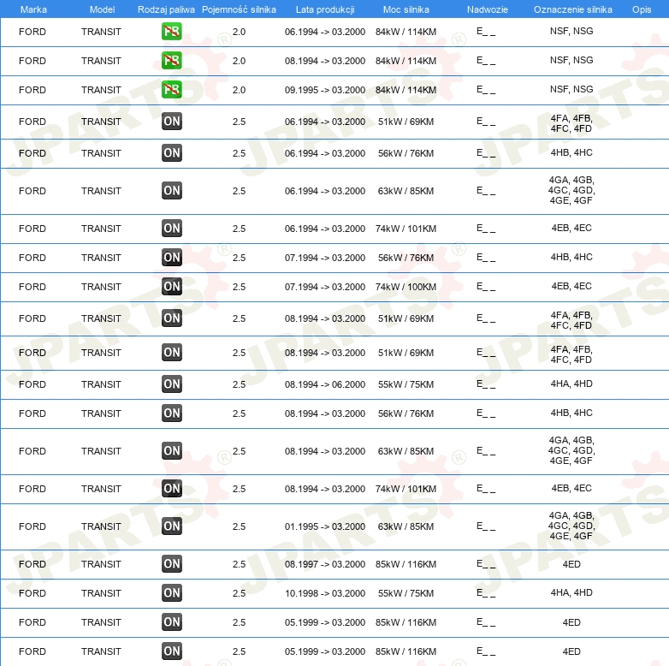
Task: Click the 84kW / 114KM cell in the 09.1995 row
Action: (x=406, y=90)
